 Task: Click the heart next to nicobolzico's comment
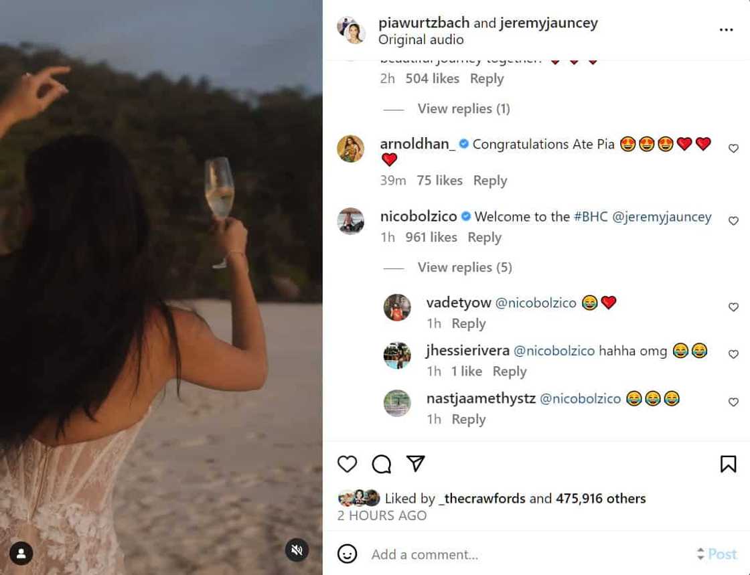(x=733, y=220)
